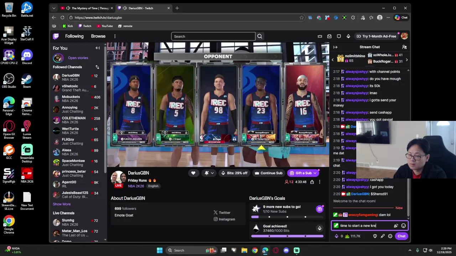Screen dimensions: 456x256
Task: Show previous gift leaderboard entry
Action: point(333,60)
